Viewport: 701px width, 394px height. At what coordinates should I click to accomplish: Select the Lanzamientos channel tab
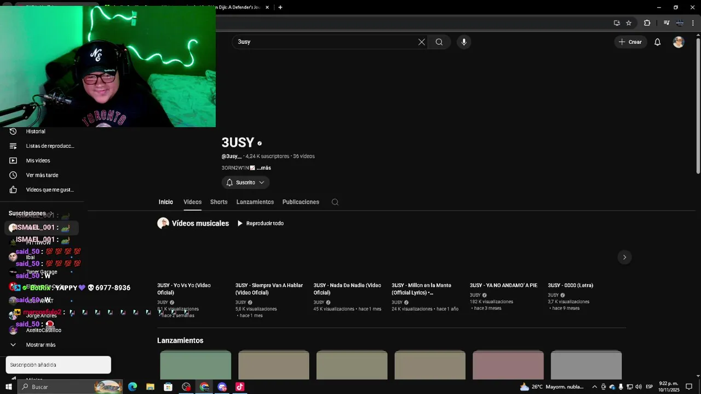tap(255, 202)
